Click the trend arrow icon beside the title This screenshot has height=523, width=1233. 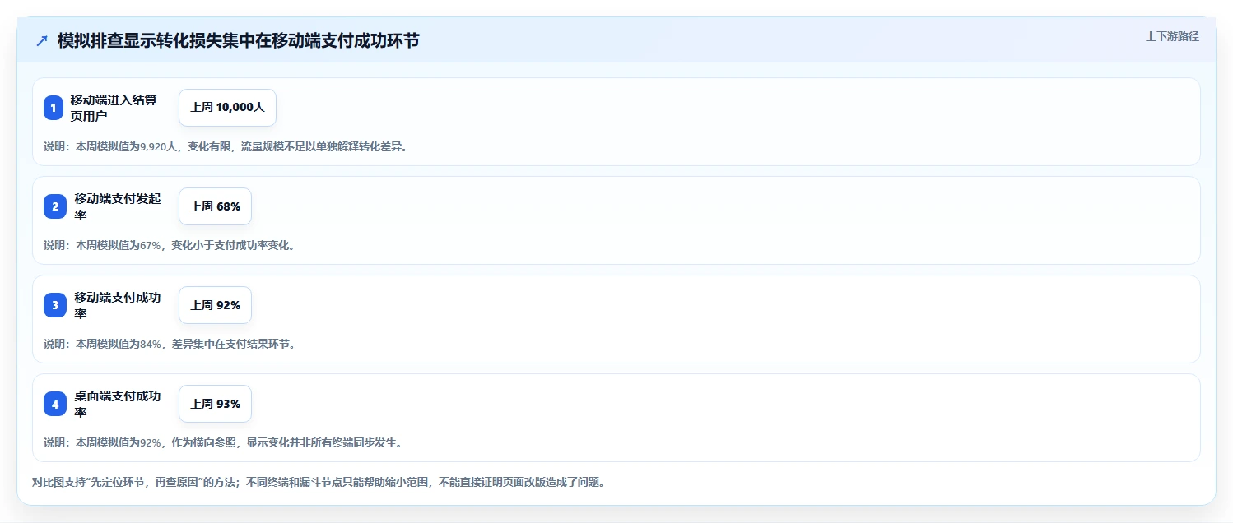point(42,40)
